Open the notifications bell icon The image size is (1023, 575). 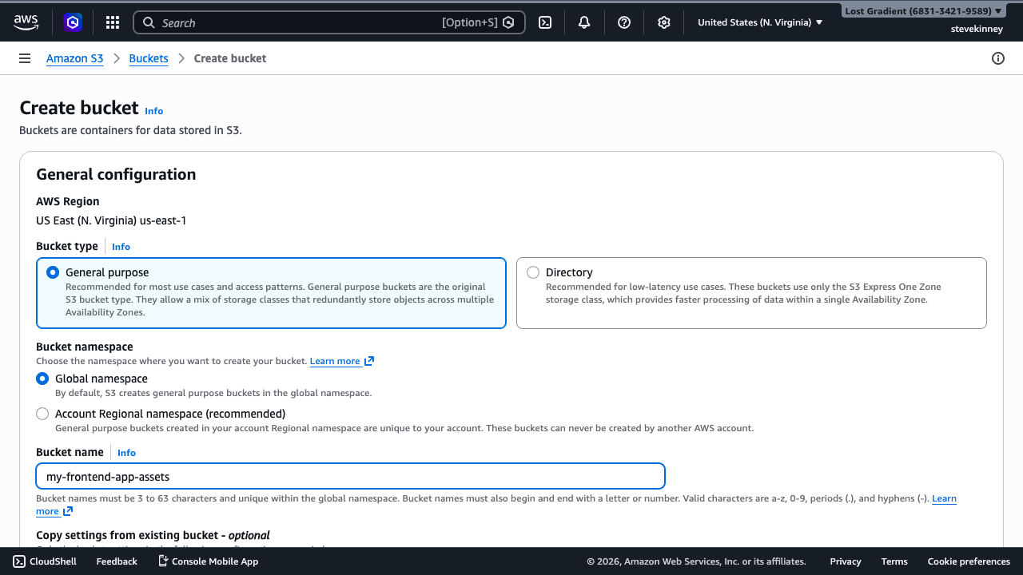[584, 22]
